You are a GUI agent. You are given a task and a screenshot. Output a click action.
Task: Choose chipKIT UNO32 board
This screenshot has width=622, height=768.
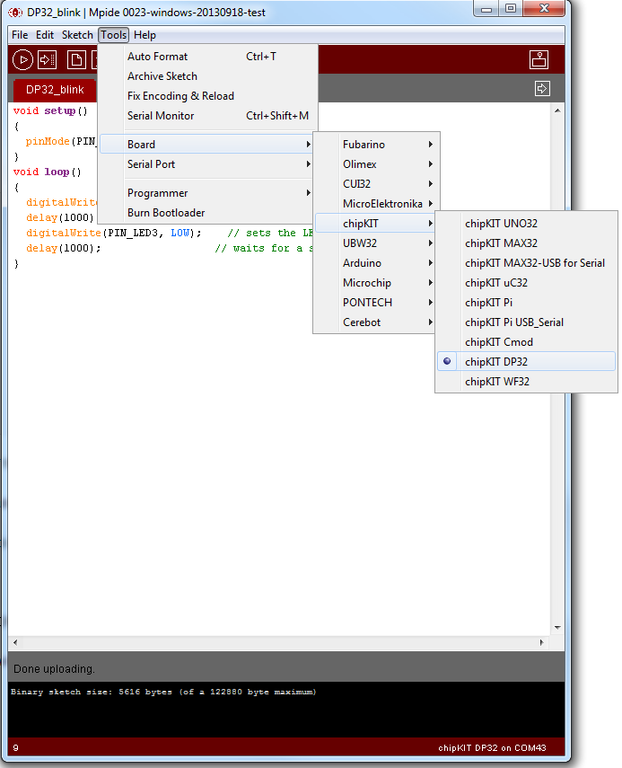pyautogui.click(x=501, y=224)
